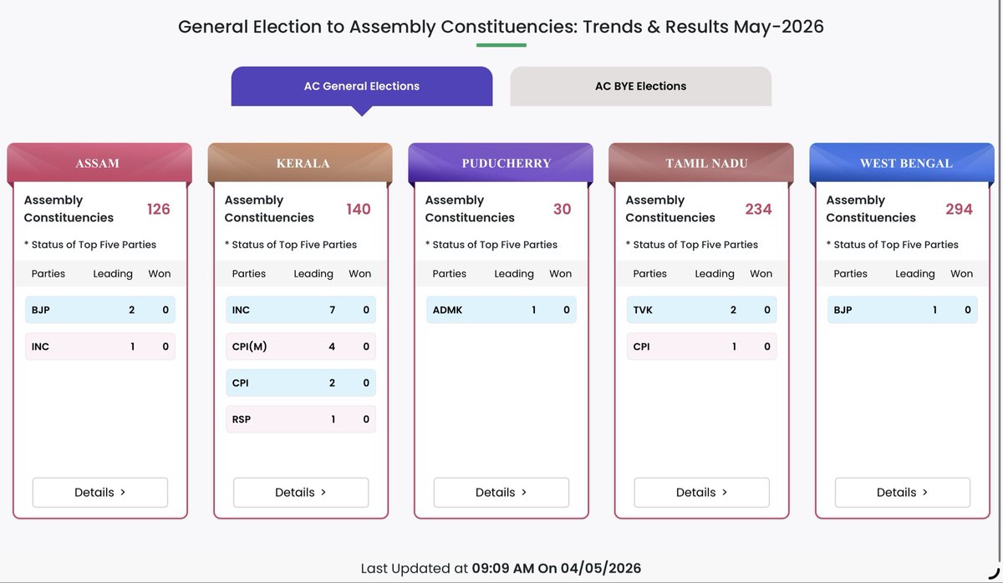The width and height of the screenshot is (1003, 583).
Task: Click the TVK row in Tamil Nadu
Action: (702, 310)
